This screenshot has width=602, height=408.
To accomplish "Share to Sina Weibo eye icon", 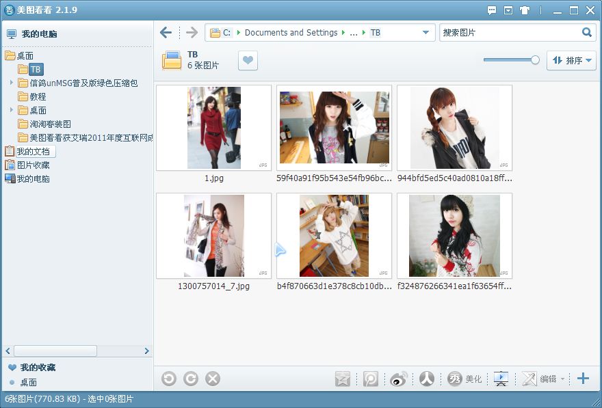I will point(399,379).
